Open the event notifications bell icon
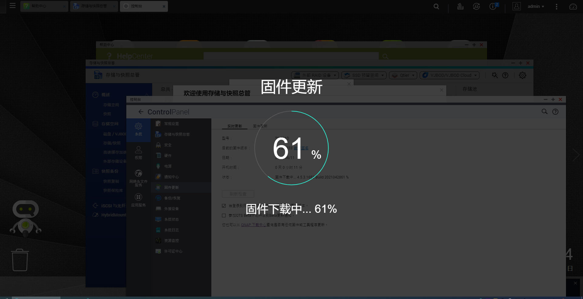This screenshot has height=299, width=583. tap(476, 6)
